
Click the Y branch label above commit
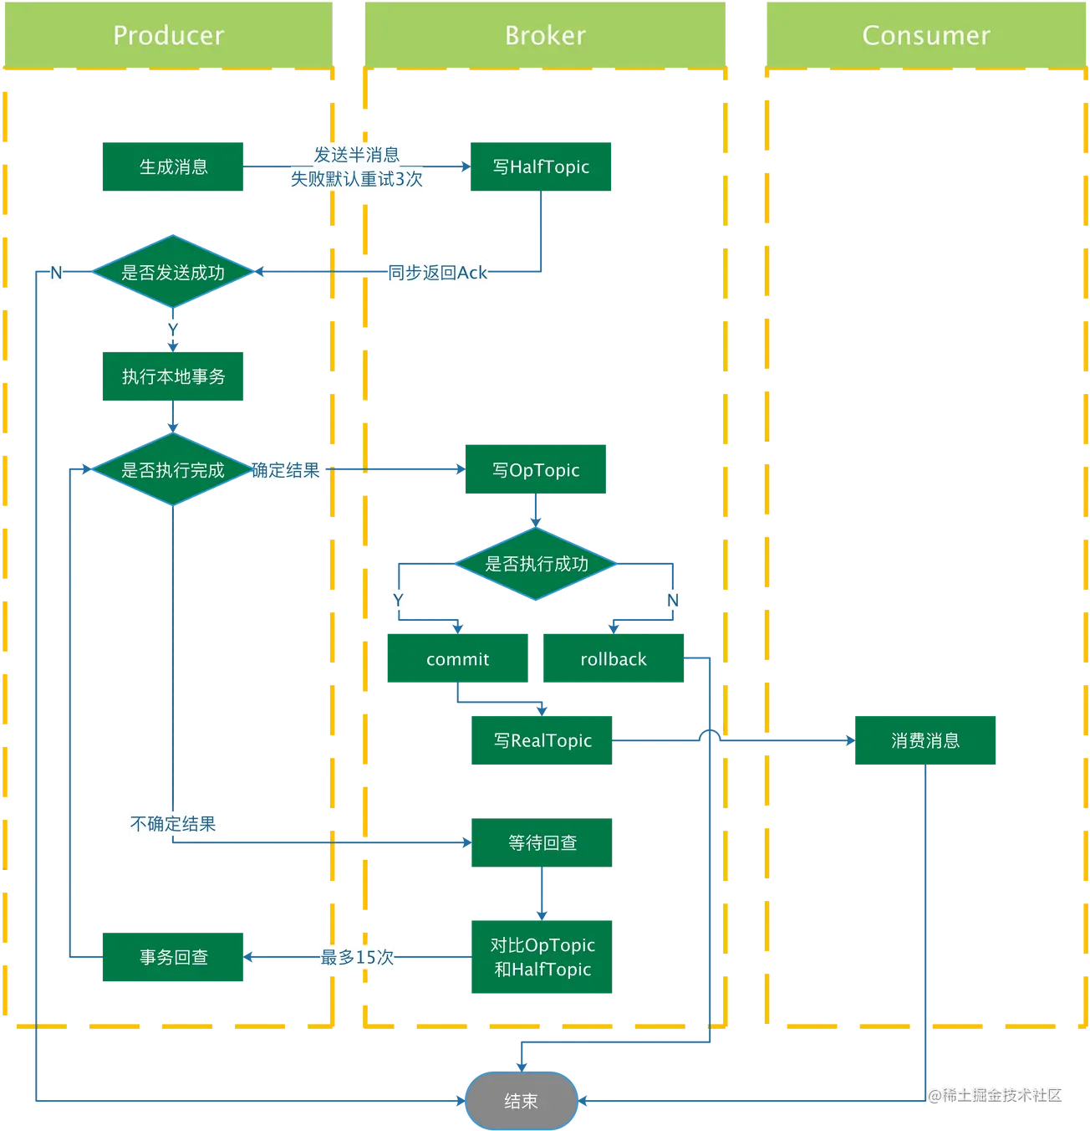(398, 601)
